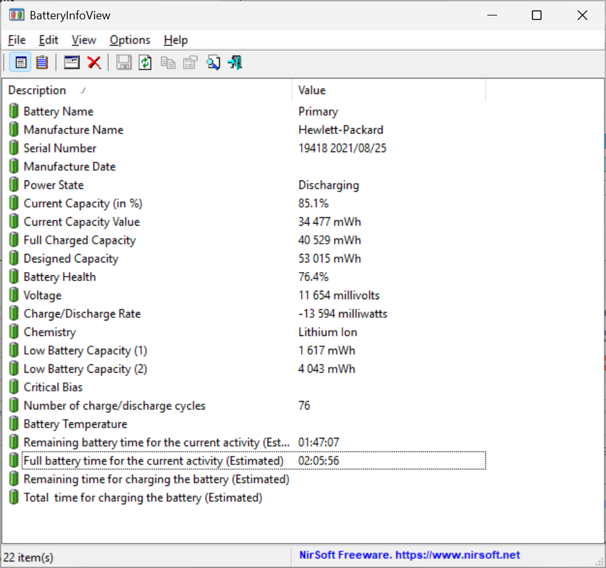Click the battery icon beside Power State
The image size is (606, 568).
point(14,185)
